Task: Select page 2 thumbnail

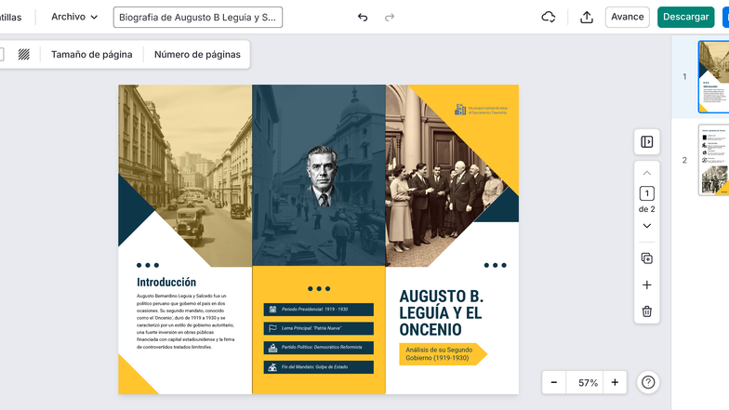Action: click(713, 160)
